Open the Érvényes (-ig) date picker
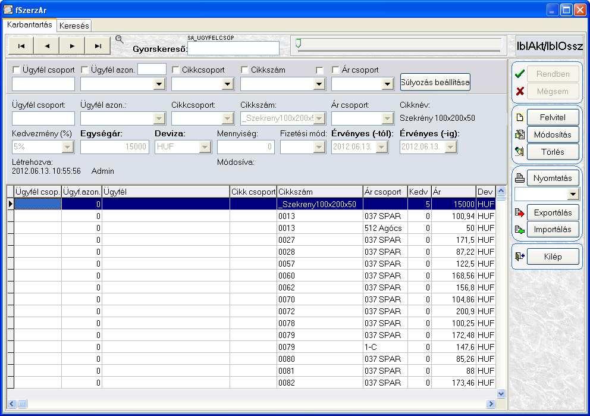 pos(450,147)
